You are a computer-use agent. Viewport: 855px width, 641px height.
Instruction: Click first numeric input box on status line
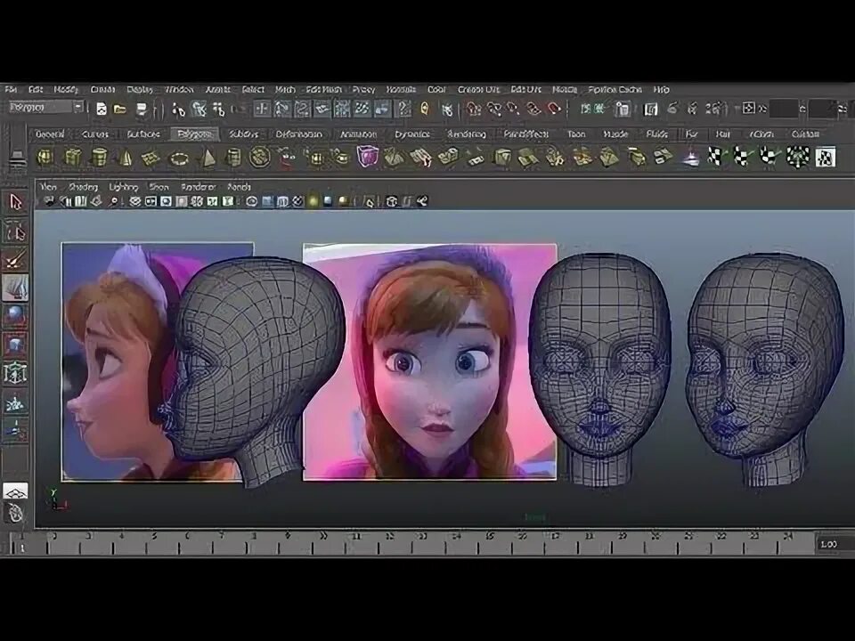click(784, 109)
